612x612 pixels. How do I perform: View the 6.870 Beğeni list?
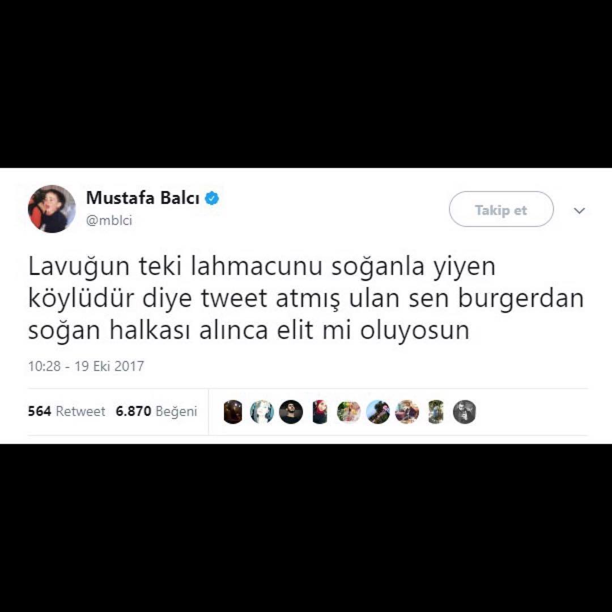coord(156,411)
